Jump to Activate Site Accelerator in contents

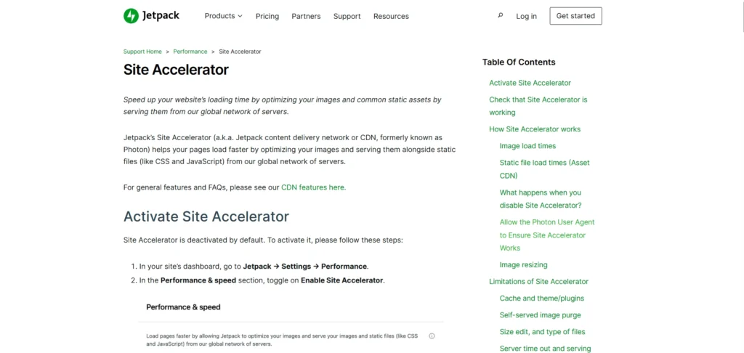click(x=530, y=83)
